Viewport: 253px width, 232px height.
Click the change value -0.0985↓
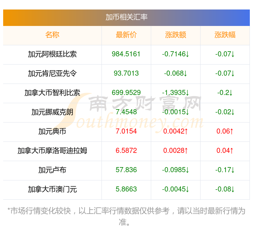176,170
